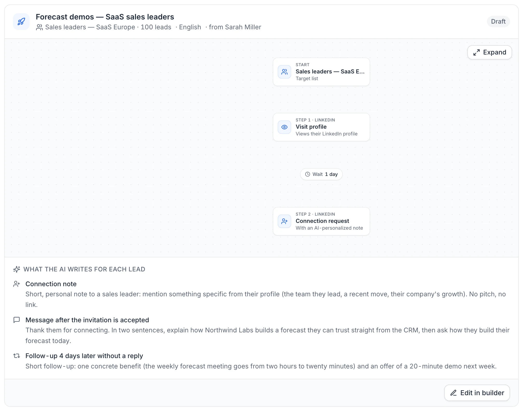Click the repeat icon beside Follow-up heading
523x411 pixels.
pyautogui.click(x=17, y=356)
